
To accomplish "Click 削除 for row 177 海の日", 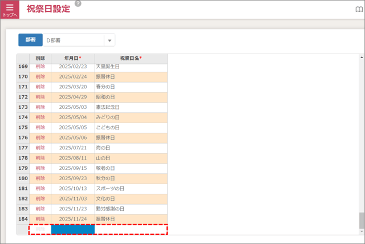I will [40, 147].
